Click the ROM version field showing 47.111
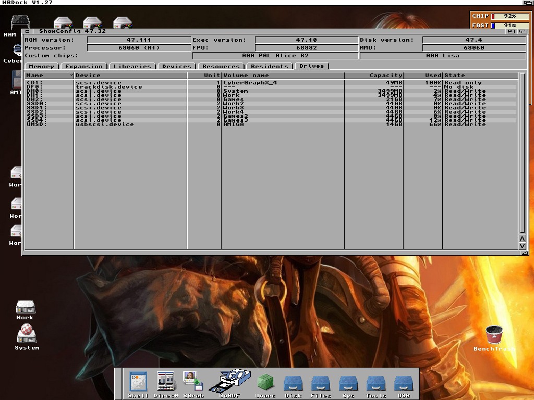Image resolution: width=534 pixels, height=400 pixels. [139, 40]
